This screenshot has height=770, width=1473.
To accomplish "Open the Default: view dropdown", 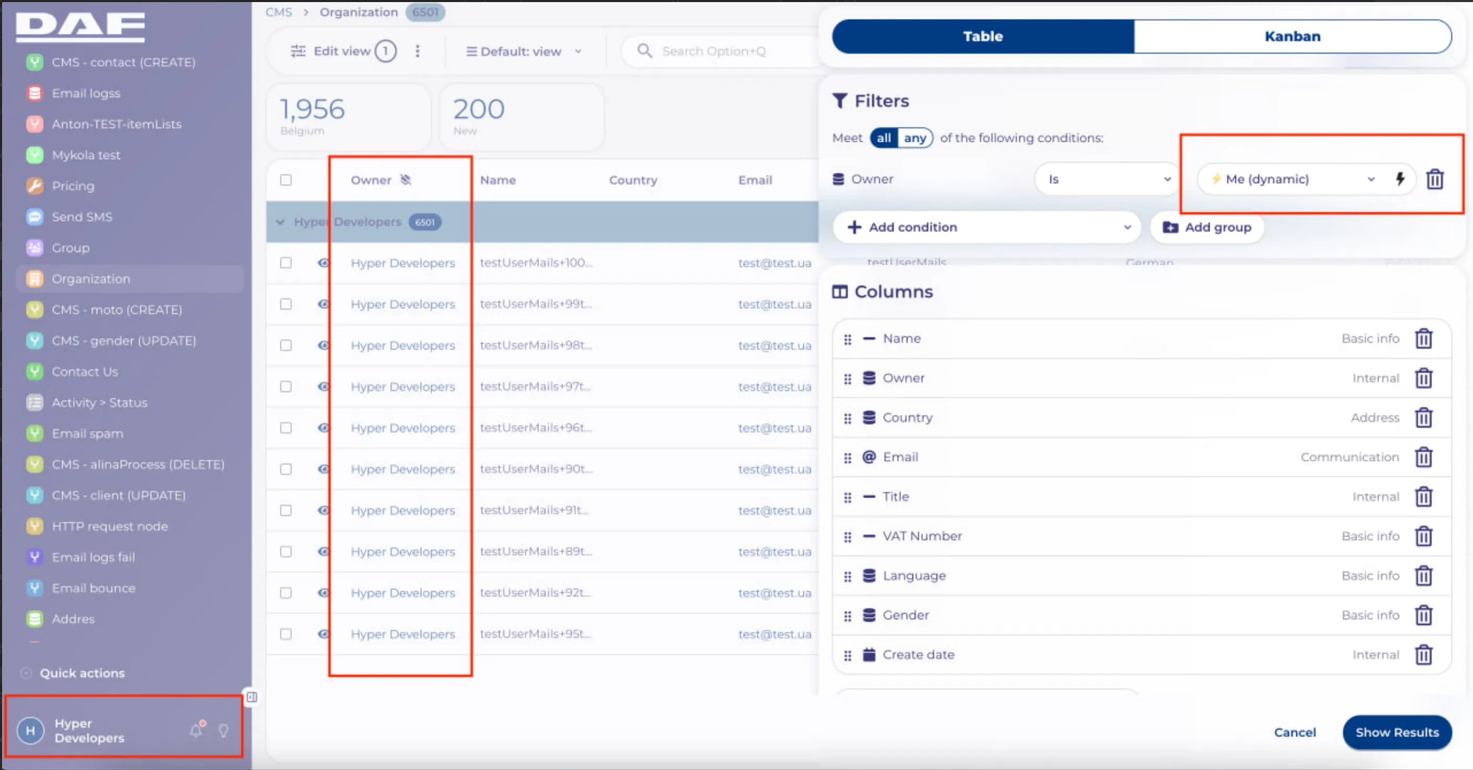I will [524, 52].
